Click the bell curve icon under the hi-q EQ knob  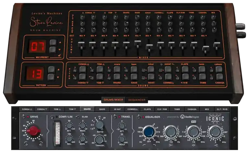point(194,145)
